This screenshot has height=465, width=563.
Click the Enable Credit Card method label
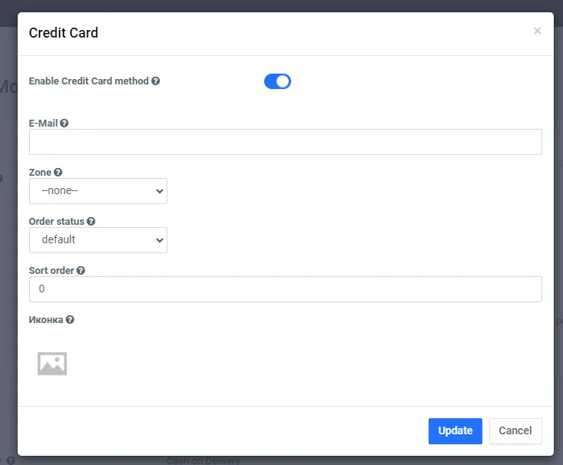(88, 81)
